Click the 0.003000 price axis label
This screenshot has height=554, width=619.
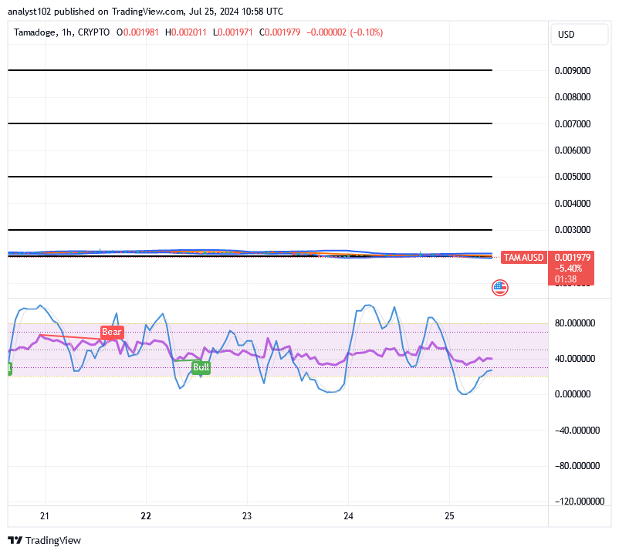(573, 230)
